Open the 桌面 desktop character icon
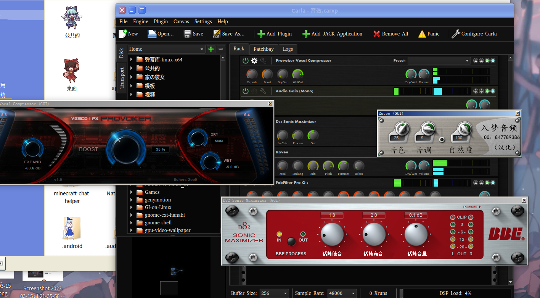Viewport: 540px width, 298px height. tap(71, 71)
